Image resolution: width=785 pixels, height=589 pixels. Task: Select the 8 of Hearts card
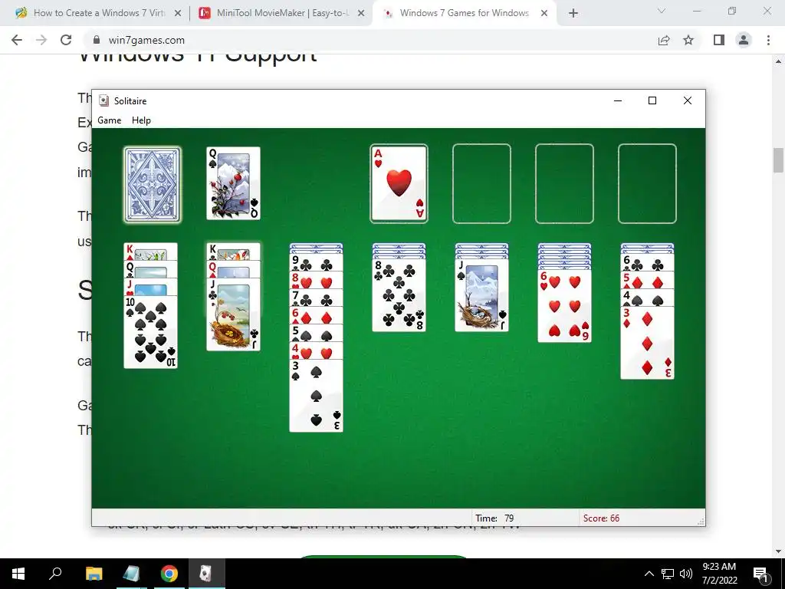click(316, 280)
